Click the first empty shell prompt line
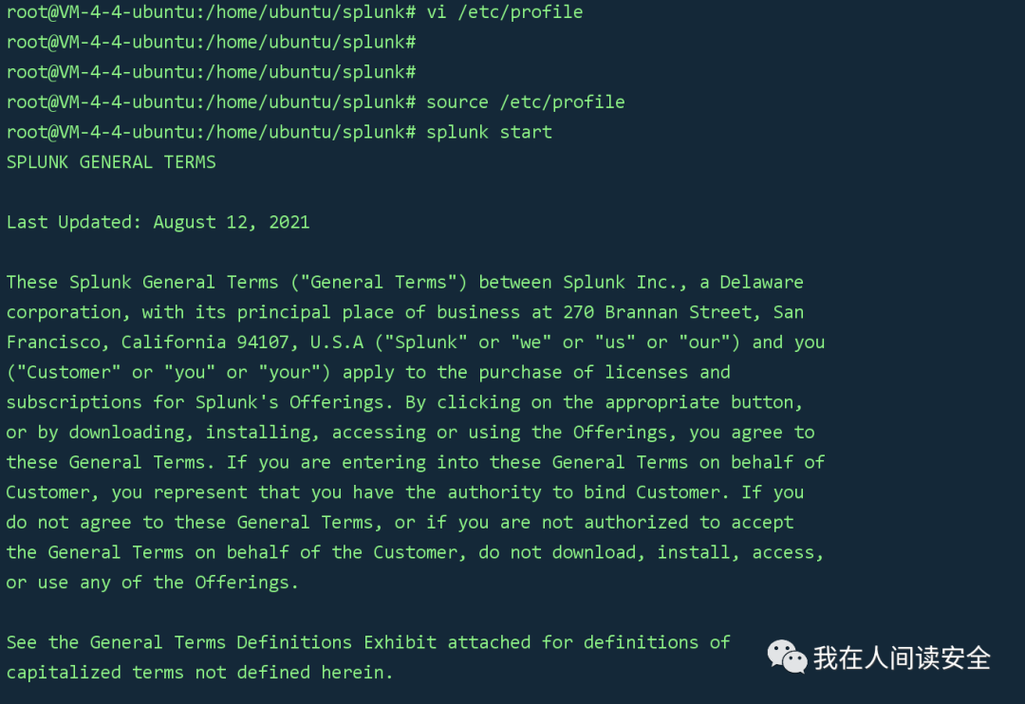The width and height of the screenshot is (1025, 704). point(211,43)
